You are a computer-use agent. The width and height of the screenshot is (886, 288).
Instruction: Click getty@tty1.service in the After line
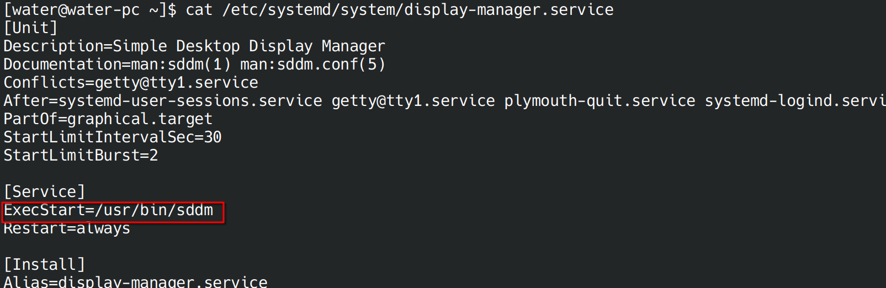click(413, 101)
